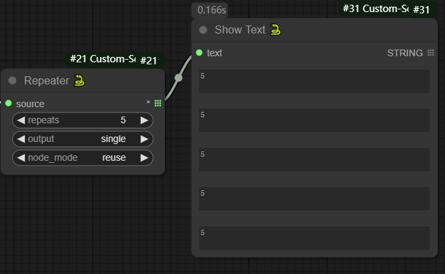Change node_mode to next option
Image resolution: width=445 pixels, height=274 pixels.
pos(144,158)
